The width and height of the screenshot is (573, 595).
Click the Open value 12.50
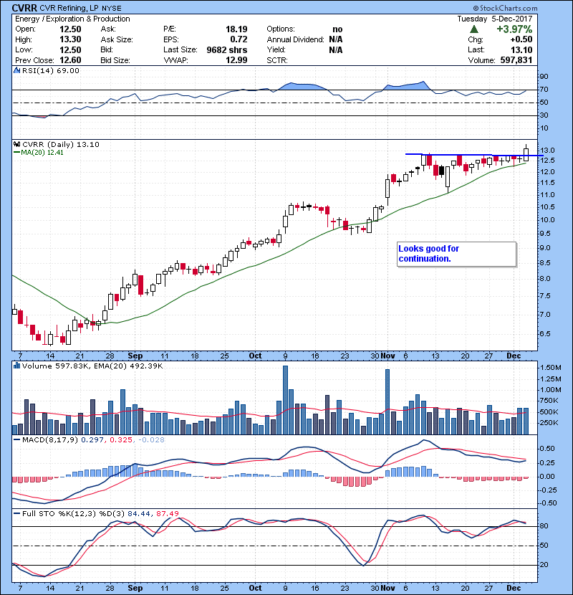point(70,29)
